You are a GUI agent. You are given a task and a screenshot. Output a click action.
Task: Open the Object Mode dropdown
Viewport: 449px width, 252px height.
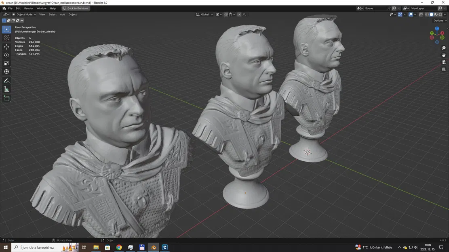(x=24, y=15)
